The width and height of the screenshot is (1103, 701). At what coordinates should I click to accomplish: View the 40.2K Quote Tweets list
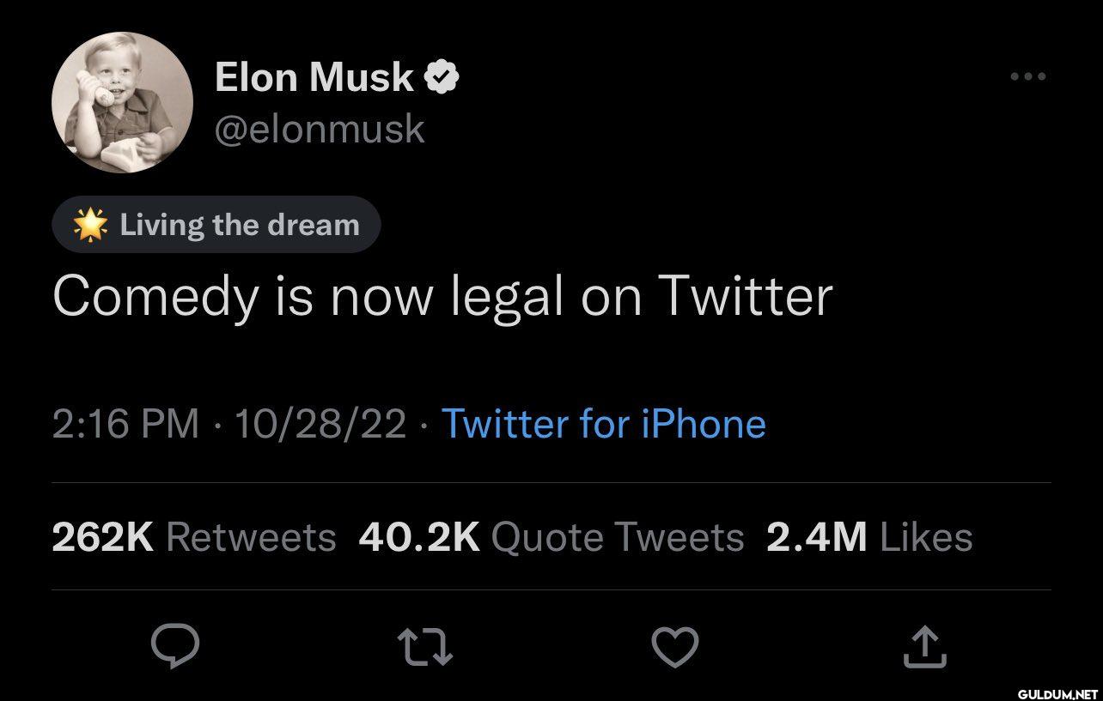pos(551,537)
